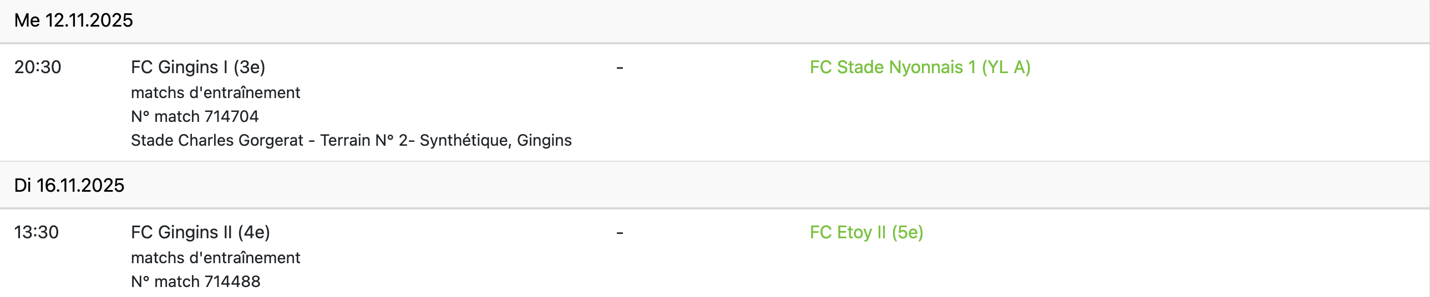Click the FC Gingins II home team name
This screenshot has width=1430, height=297.
pos(182,232)
